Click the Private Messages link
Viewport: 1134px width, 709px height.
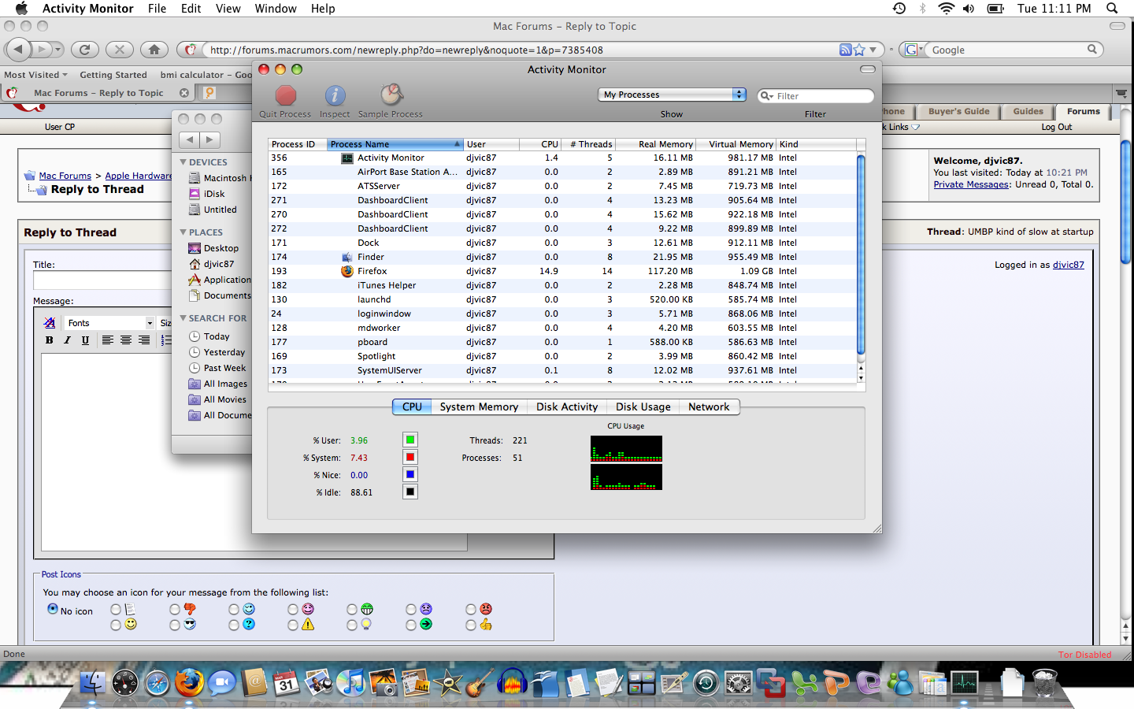[x=971, y=184]
